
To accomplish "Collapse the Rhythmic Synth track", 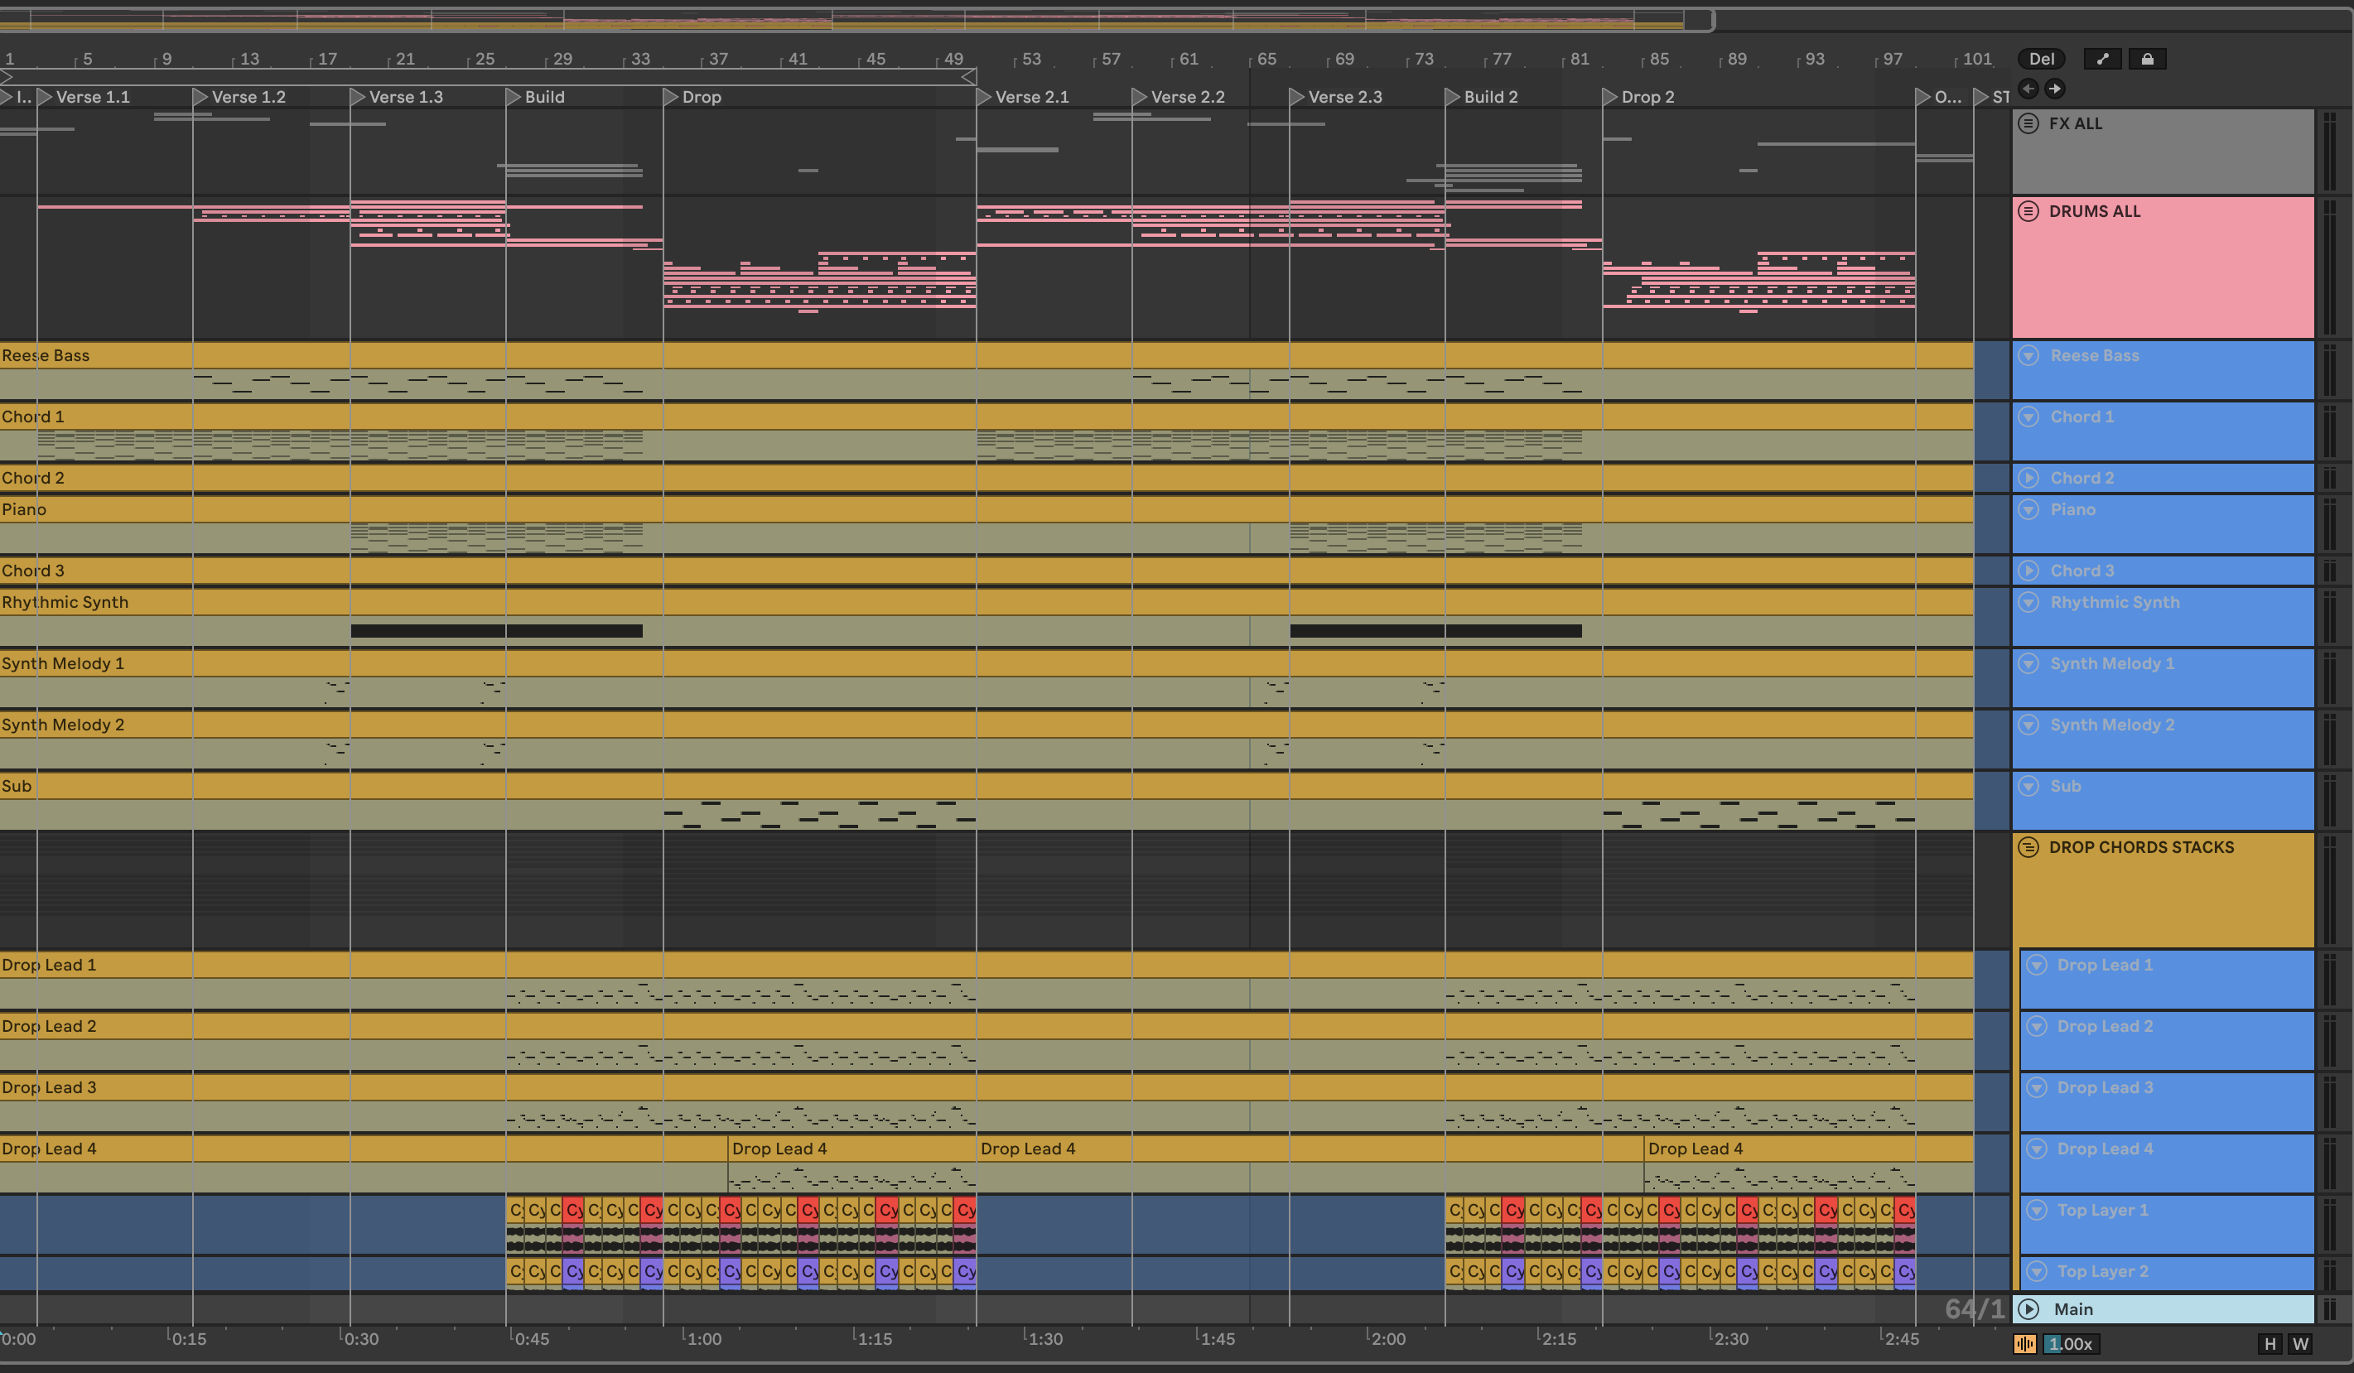I will 2028,601.
